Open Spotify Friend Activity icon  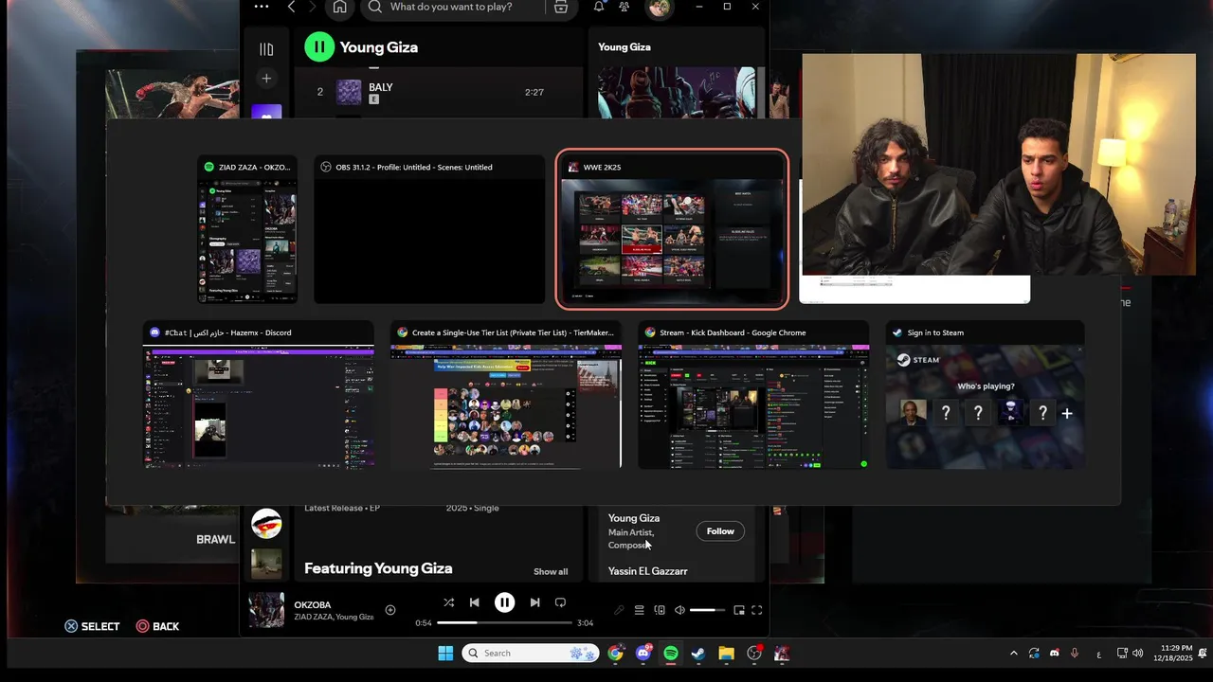624,7
